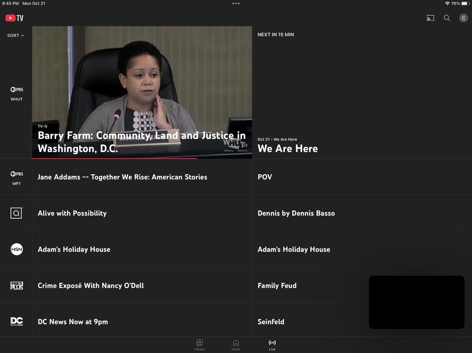Viewport: 472px width, 353px height.
Task: Tap the Wi-Fi status icon
Action: (447, 3)
